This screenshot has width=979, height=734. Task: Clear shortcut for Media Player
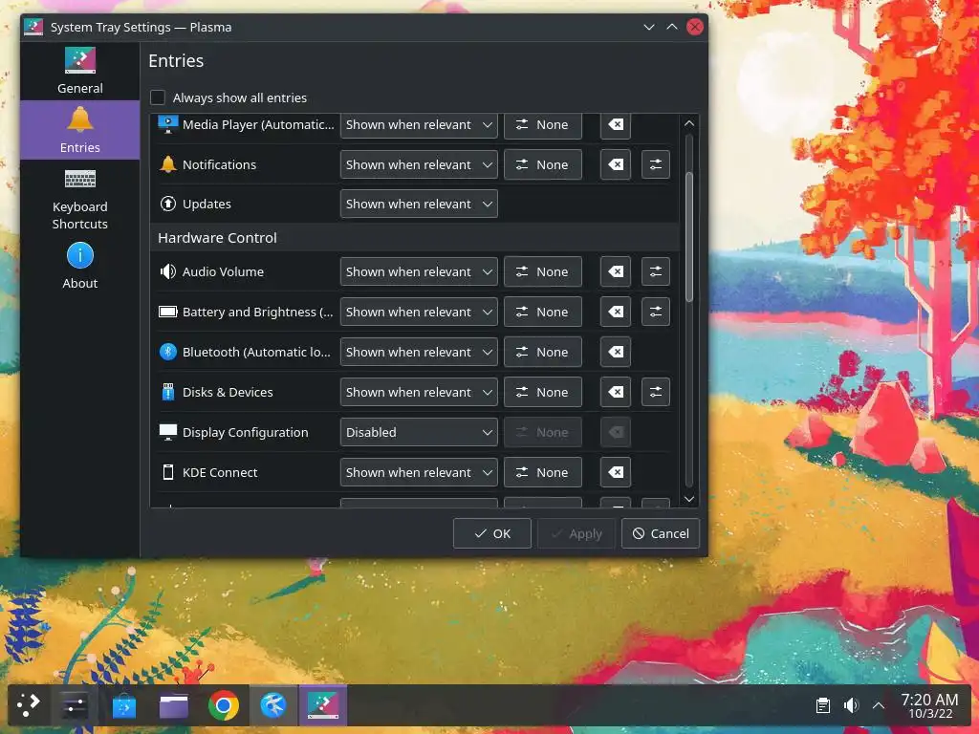point(616,125)
